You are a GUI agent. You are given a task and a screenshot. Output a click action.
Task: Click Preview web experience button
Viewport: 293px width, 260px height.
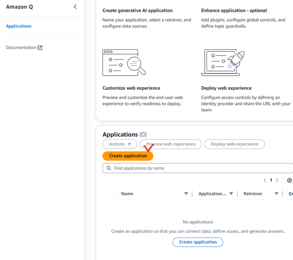click(171, 144)
